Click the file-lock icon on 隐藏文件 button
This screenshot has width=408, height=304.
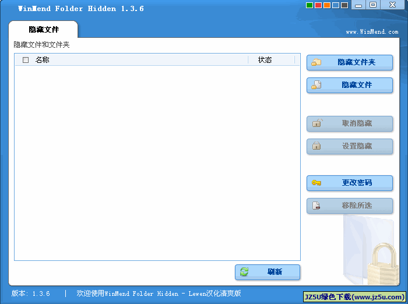[316, 85]
